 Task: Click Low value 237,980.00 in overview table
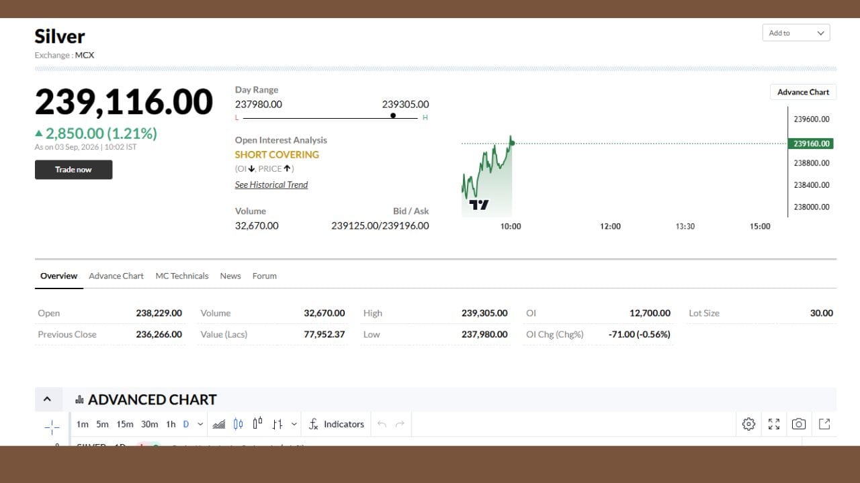[x=484, y=334]
